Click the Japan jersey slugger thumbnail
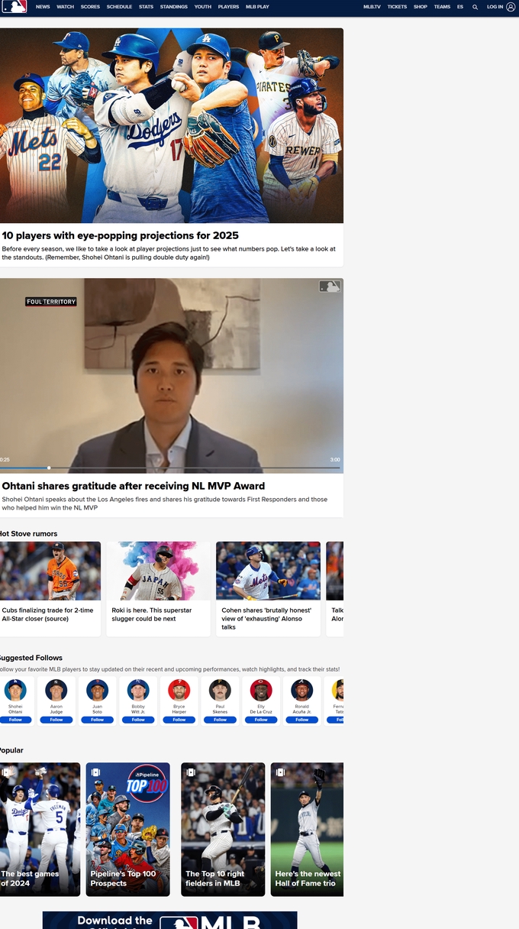Image resolution: width=519 pixels, height=929 pixels. pyautogui.click(x=158, y=571)
